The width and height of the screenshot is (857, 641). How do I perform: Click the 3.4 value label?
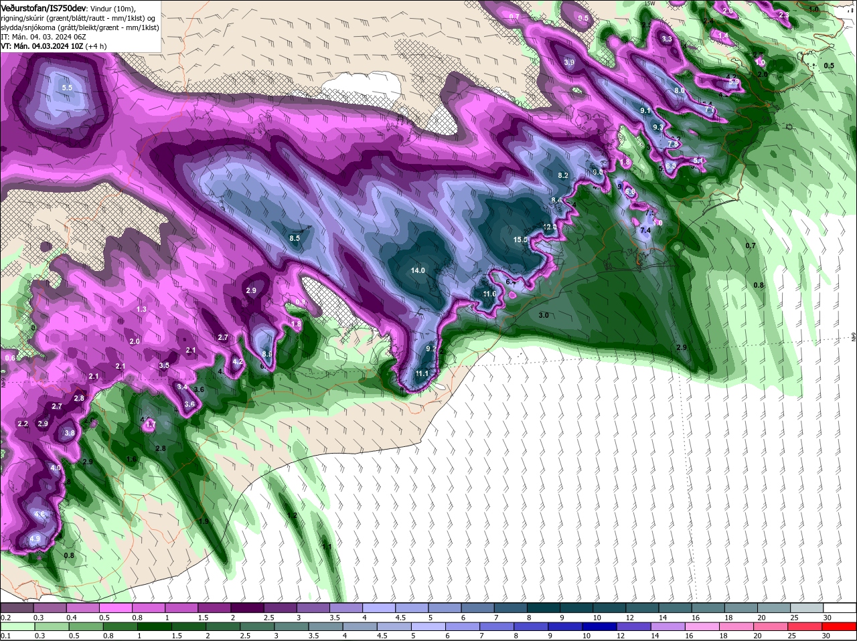[182, 386]
